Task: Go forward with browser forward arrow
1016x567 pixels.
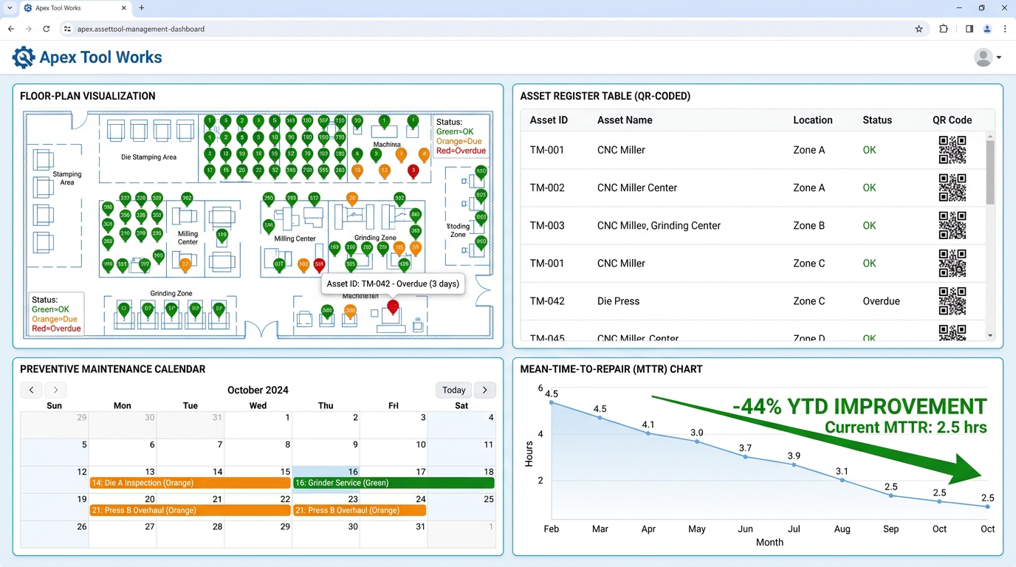Action: point(28,29)
